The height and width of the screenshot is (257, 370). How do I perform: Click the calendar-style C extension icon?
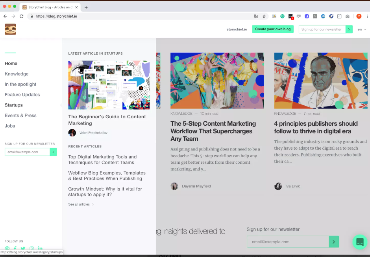coord(339,16)
